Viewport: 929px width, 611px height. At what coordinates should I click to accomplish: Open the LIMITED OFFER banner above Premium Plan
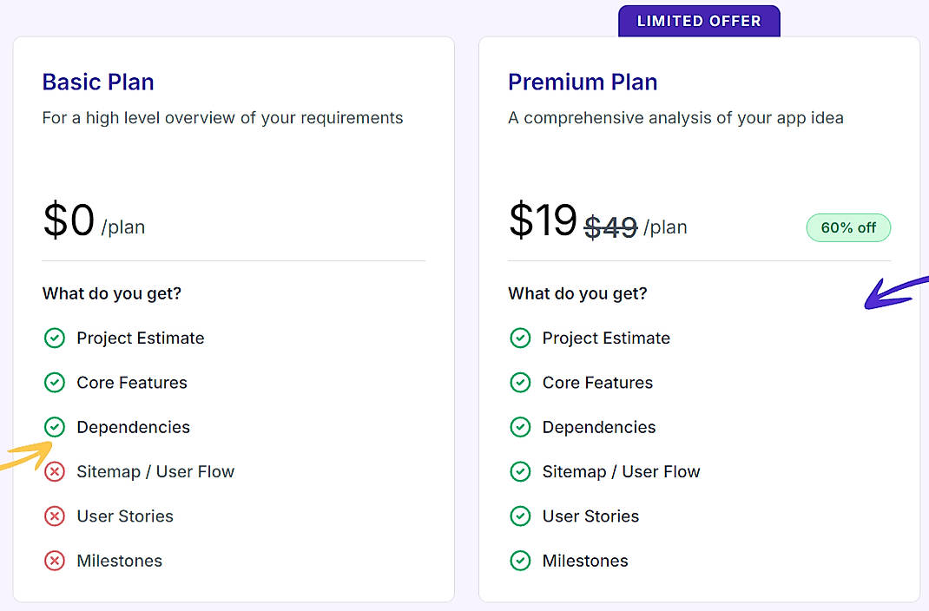(x=699, y=21)
